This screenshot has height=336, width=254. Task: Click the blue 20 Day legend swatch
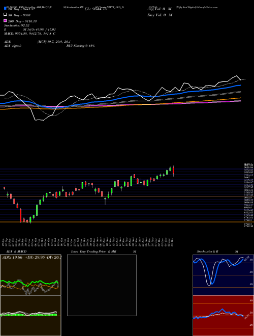point(5,9)
